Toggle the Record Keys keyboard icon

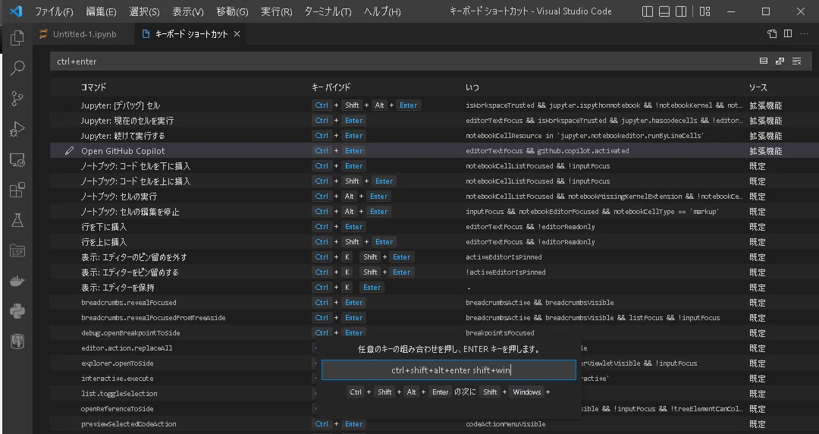tap(764, 61)
